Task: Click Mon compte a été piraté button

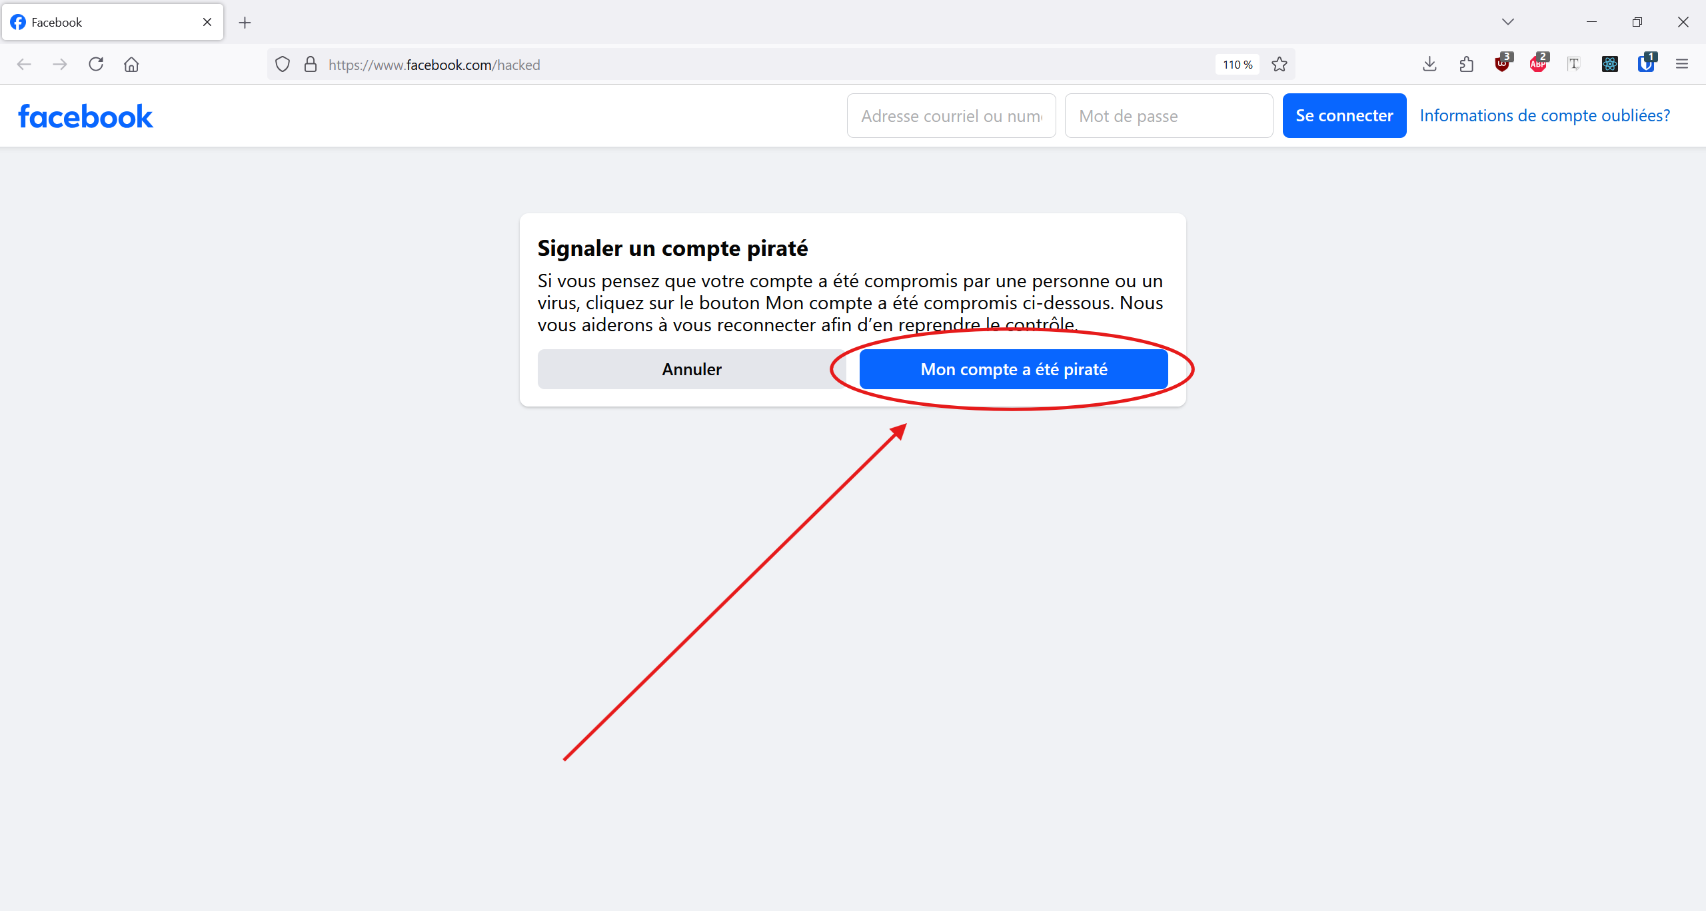Action: [1013, 369]
